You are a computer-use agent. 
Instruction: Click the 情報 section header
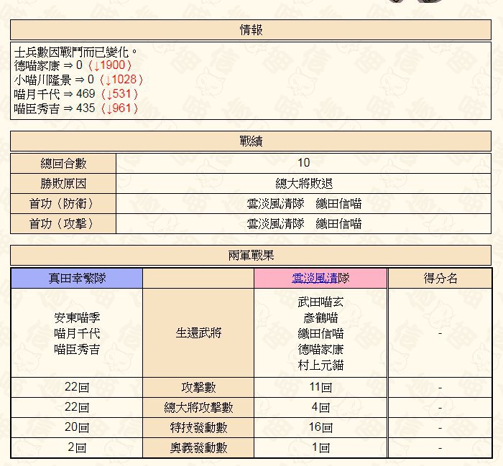[251, 30]
